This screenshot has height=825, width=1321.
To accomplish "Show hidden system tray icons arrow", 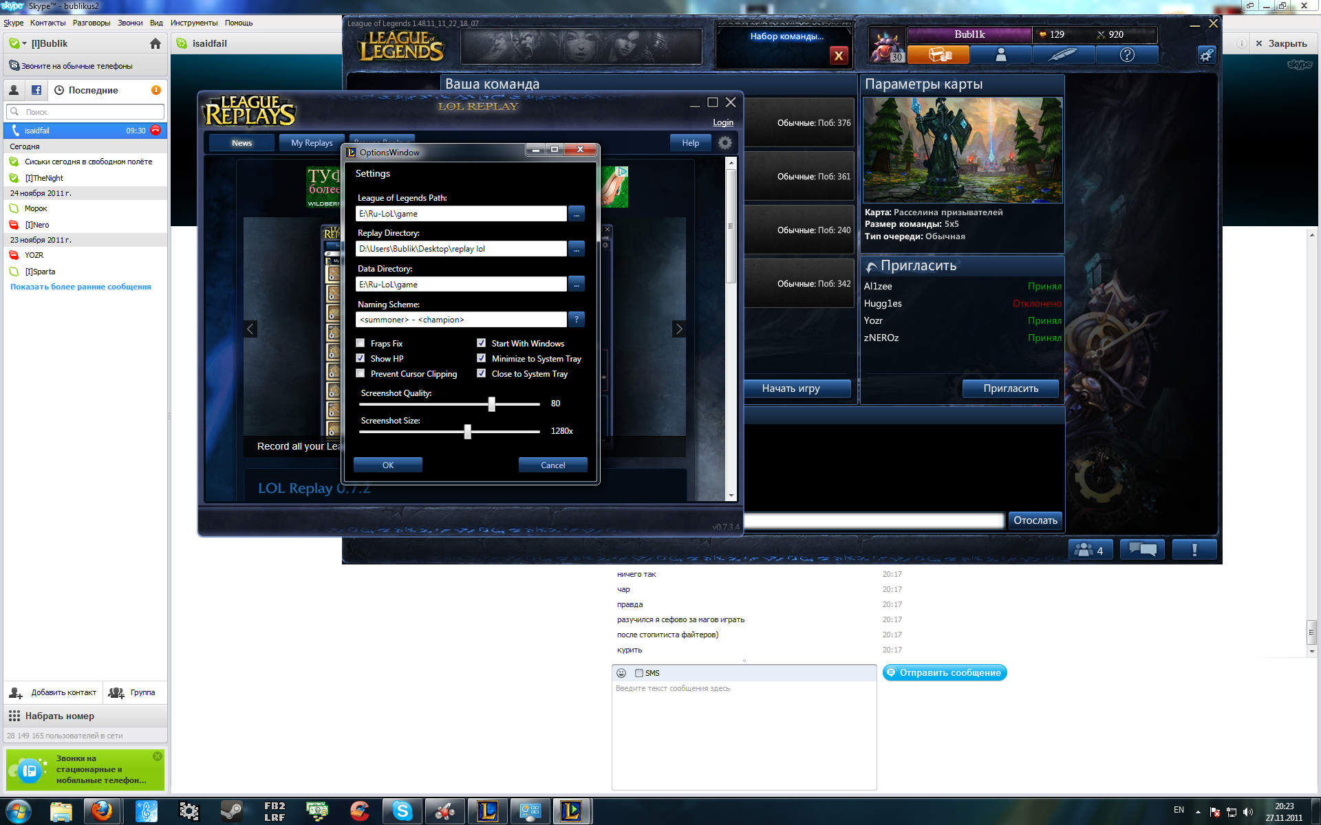I will point(1198,812).
